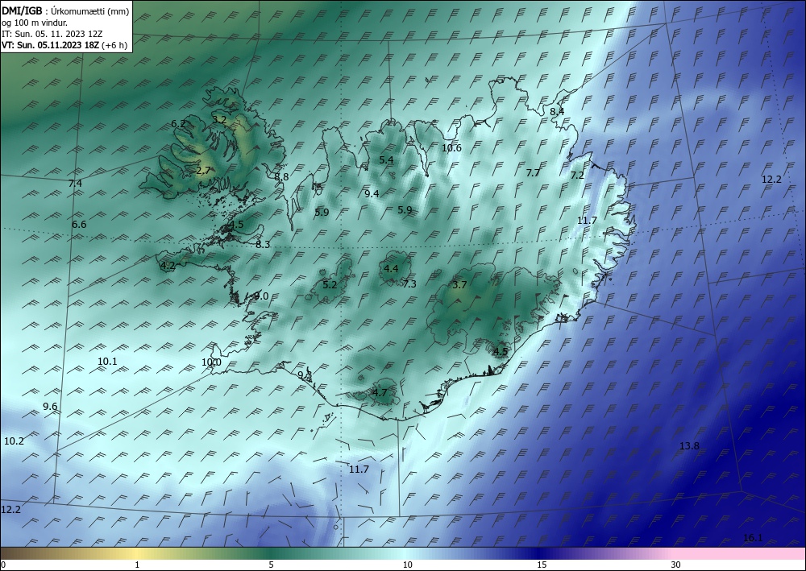Image resolution: width=806 pixels, height=571 pixels.
Task: Click the subtitle "og 100 m vindur."
Action: (x=35, y=22)
